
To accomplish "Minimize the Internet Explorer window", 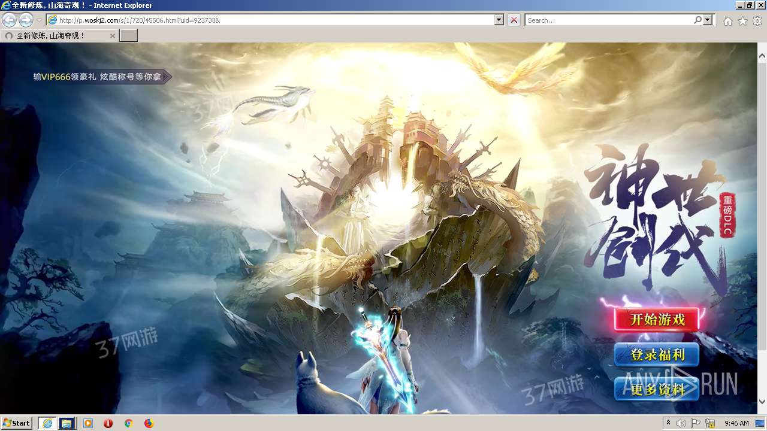I will [739, 5].
